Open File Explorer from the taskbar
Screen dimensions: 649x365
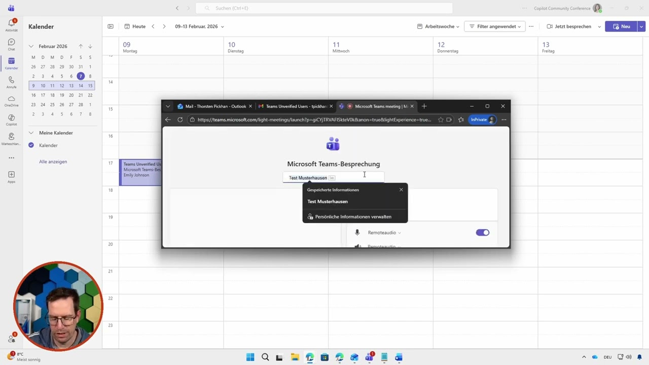(295, 357)
